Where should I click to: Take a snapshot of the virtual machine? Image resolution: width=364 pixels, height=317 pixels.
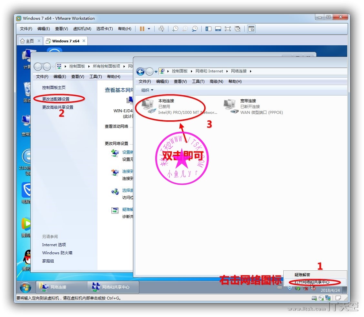pyautogui.click(x=175, y=29)
